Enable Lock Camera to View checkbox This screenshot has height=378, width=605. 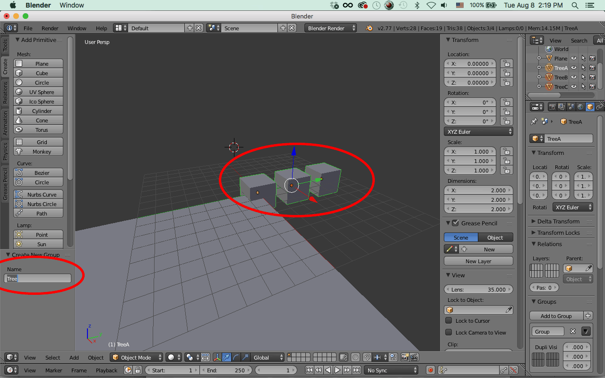(x=449, y=332)
